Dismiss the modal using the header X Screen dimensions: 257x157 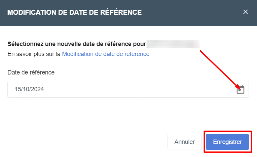245,12
